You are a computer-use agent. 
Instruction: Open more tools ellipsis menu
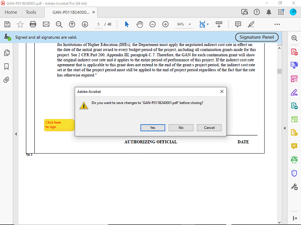click(x=277, y=24)
